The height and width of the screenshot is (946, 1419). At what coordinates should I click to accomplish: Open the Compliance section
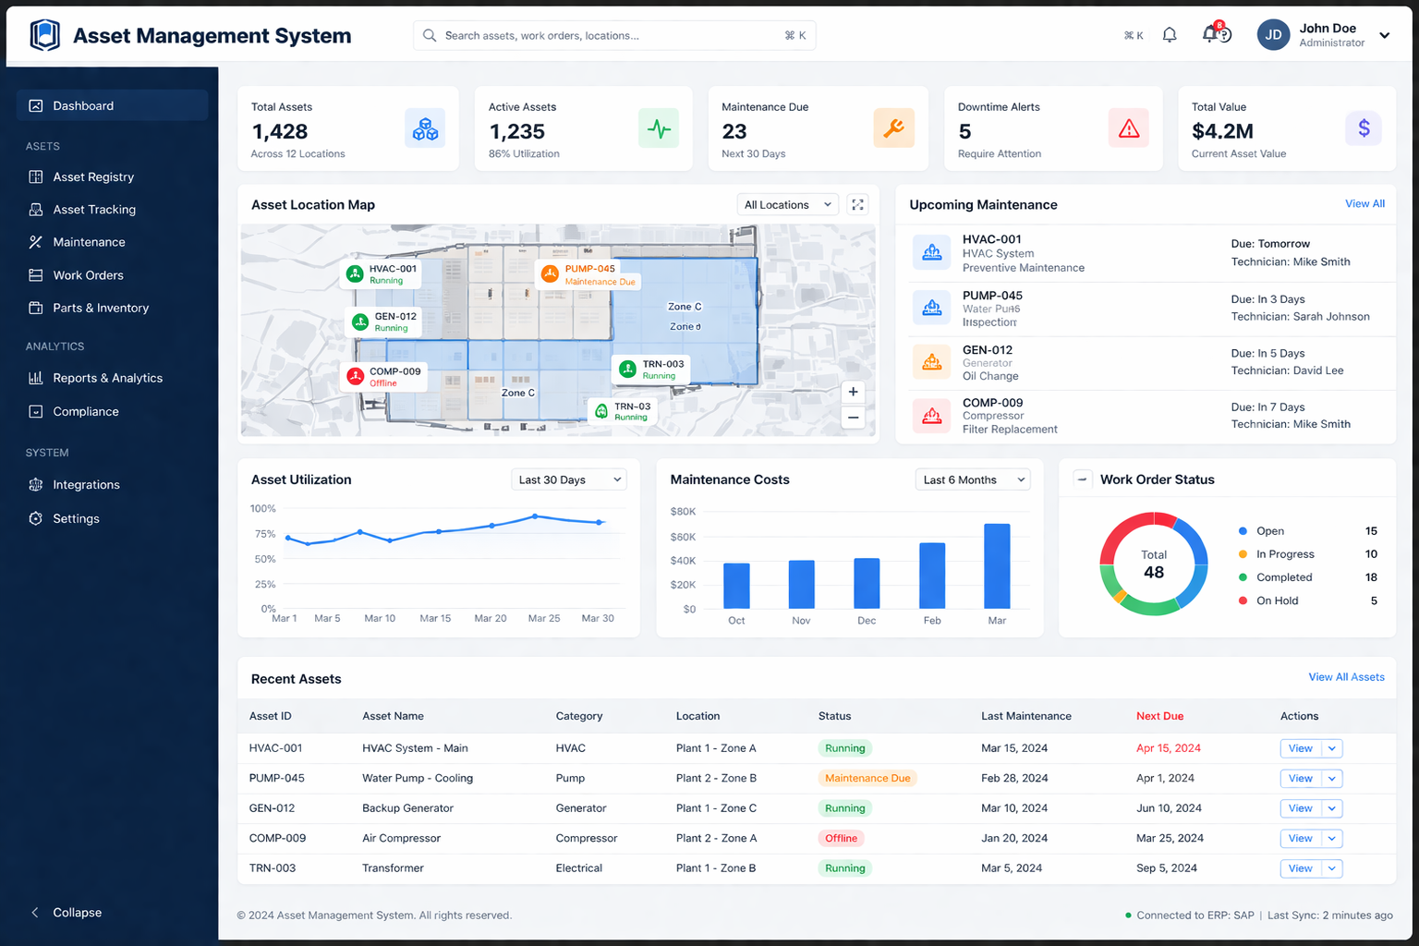click(x=86, y=411)
